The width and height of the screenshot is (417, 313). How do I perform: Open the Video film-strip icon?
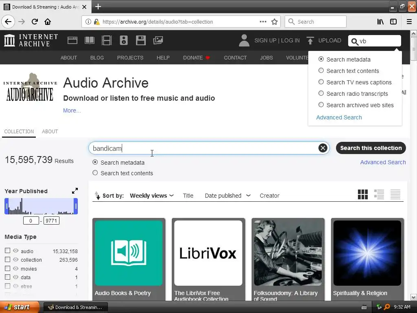tap(107, 40)
